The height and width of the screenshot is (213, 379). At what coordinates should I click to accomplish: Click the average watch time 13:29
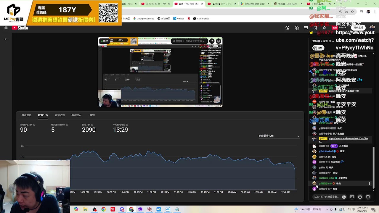(121, 130)
